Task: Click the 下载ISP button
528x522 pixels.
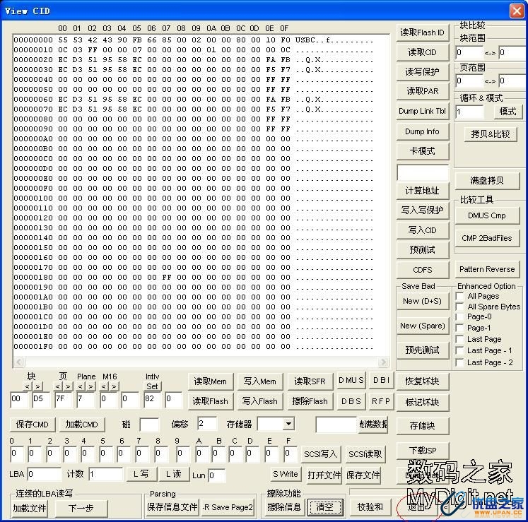Action: click(x=423, y=451)
